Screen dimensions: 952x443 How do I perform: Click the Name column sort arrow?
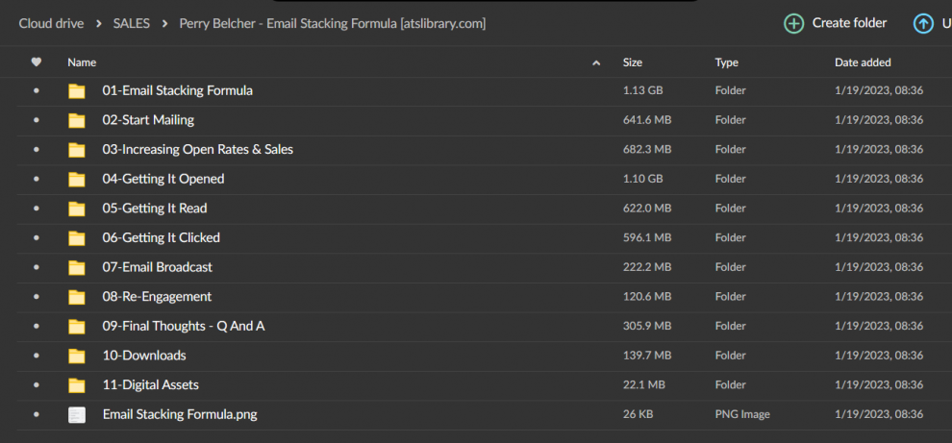pyautogui.click(x=596, y=63)
